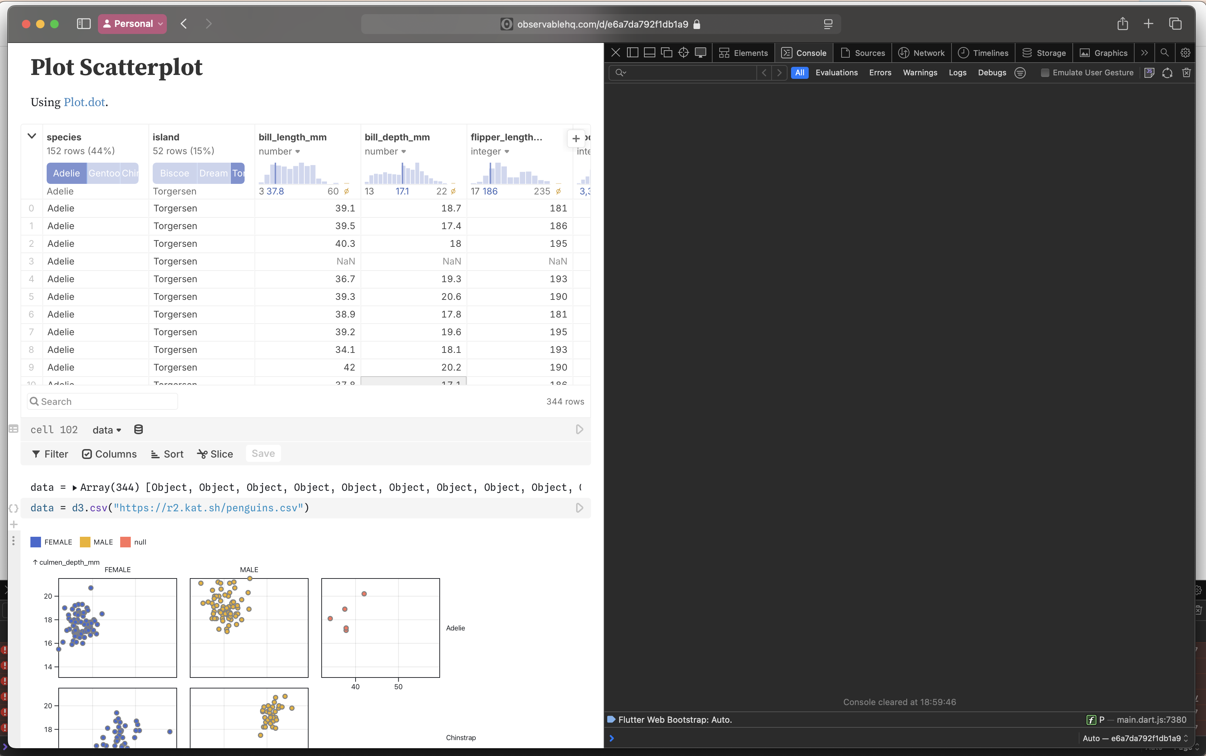This screenshot has height=756, width=1206.
Task: Expand the Array(344) disclosure triangle
Action: [75, 488]
